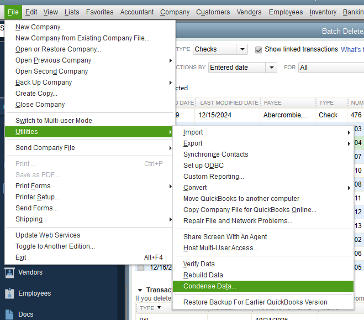Select Custom Reporting...
The width and height of the screenshot is (364, 320).
click(263, 177)
